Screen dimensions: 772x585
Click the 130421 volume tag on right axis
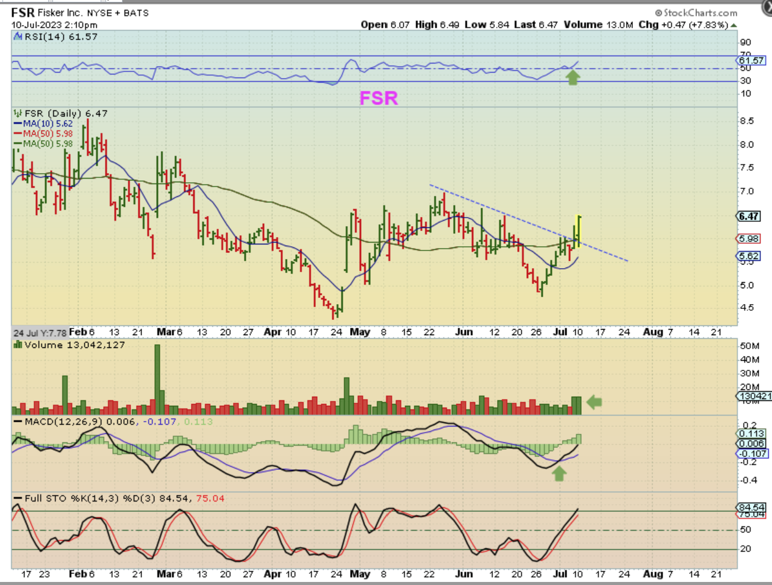point(754,396)
